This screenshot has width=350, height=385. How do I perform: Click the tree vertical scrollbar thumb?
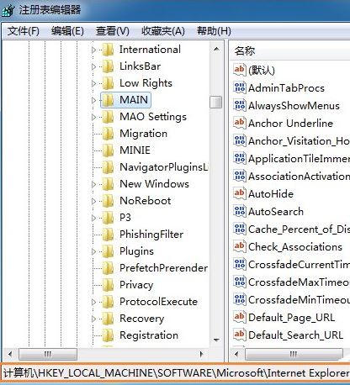point(216,102)
